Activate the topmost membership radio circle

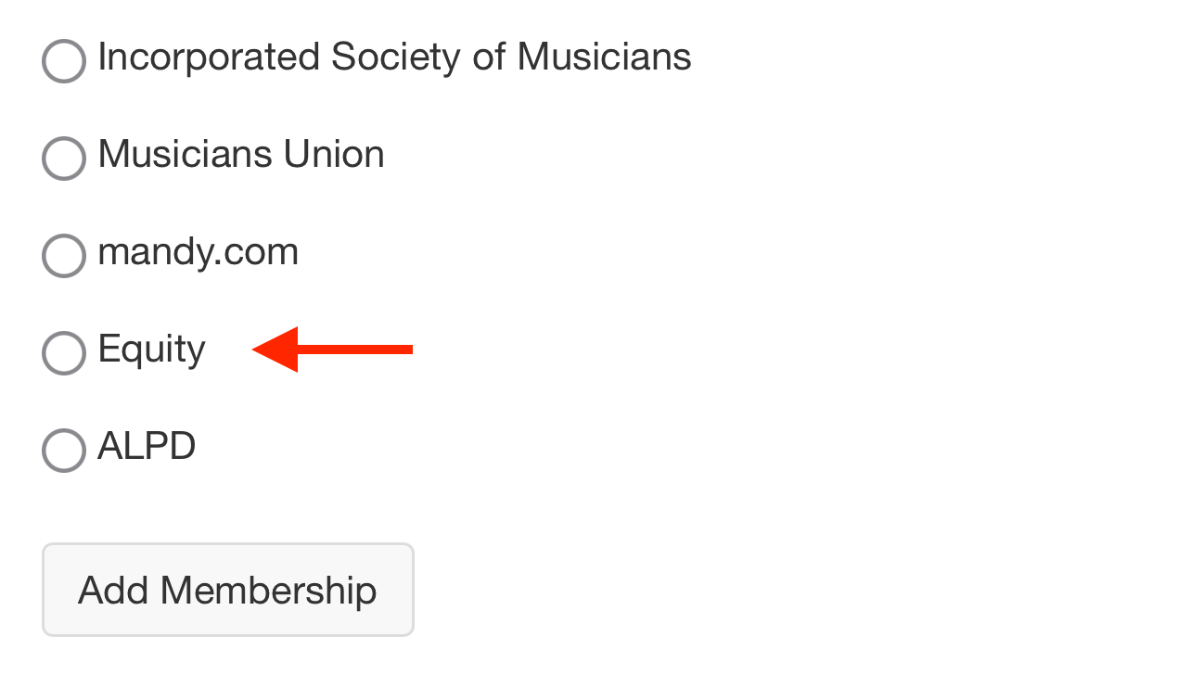click(64, 61)
